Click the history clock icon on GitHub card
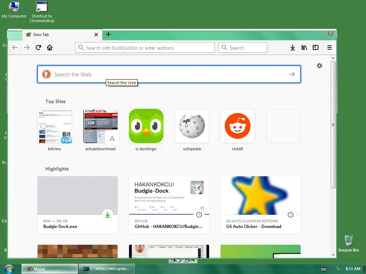The height and width of the screenshot is (274, 366). tap(199, 215)
